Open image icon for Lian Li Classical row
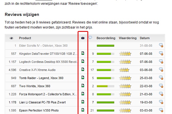This screenshot has height=114, width=172. point(83,102)
